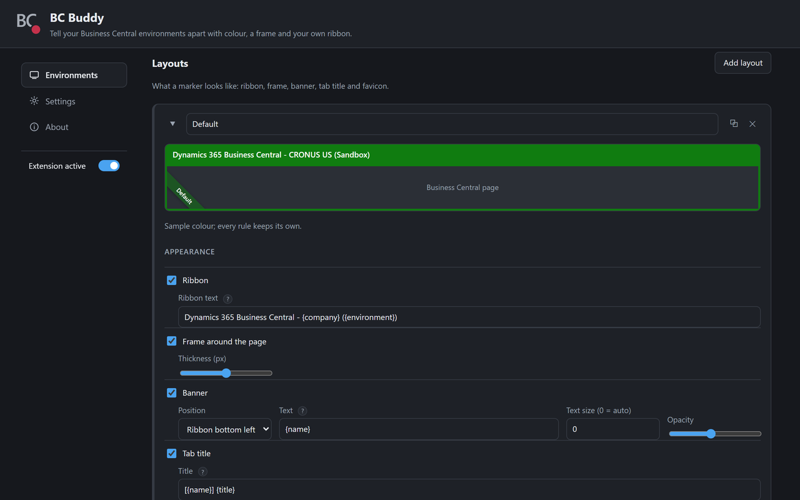
Task: Click the Title field with [{name}] {title}
Action: (x=469, y=489)
